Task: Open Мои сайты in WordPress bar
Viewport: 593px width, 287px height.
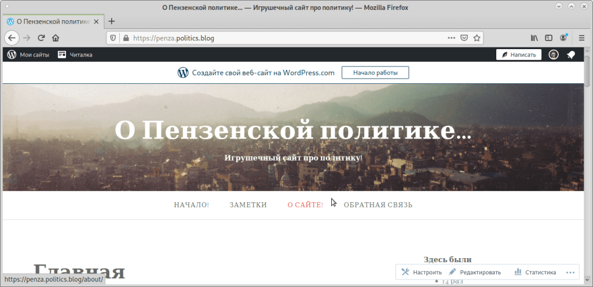Action: click(28, 55)
